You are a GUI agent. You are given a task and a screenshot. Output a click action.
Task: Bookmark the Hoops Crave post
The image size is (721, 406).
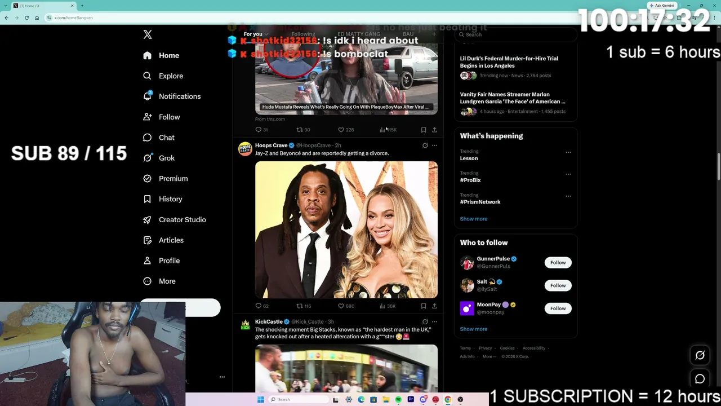tap(424, 306)
